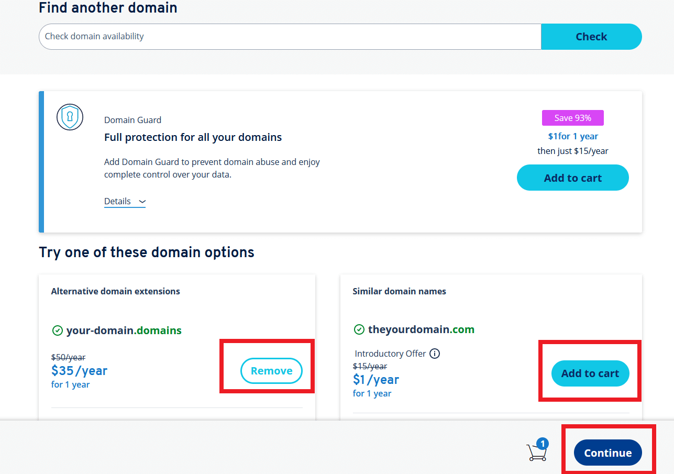Select the theyourdomain.com name
Screen dimensions: 674x474
tap(421, 329)
